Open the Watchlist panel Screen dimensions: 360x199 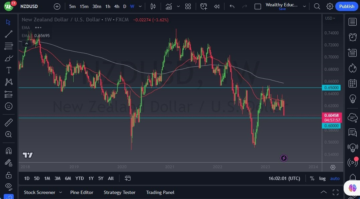352,22
